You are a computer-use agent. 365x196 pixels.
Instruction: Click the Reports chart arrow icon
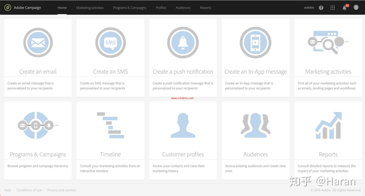point(328,125)
